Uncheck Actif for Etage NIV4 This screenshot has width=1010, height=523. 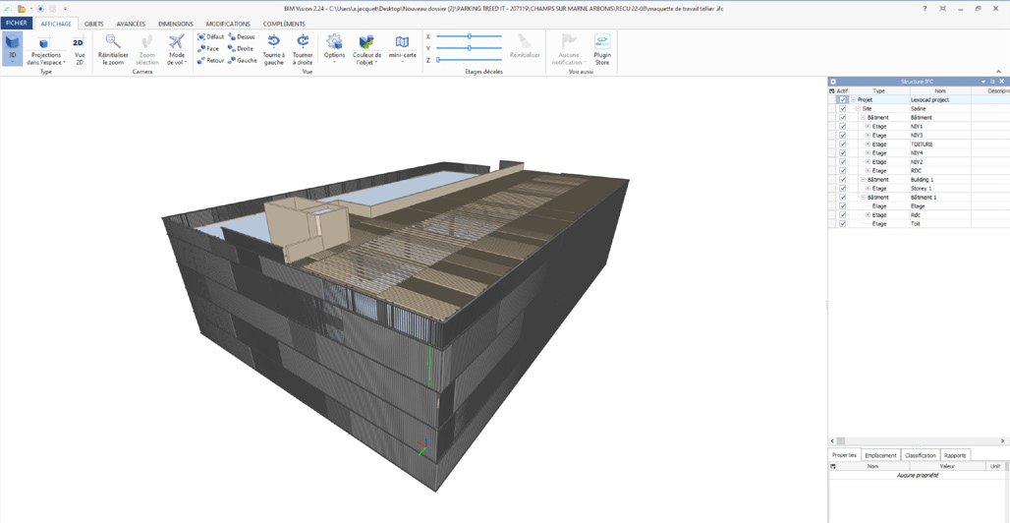(843, 152)
